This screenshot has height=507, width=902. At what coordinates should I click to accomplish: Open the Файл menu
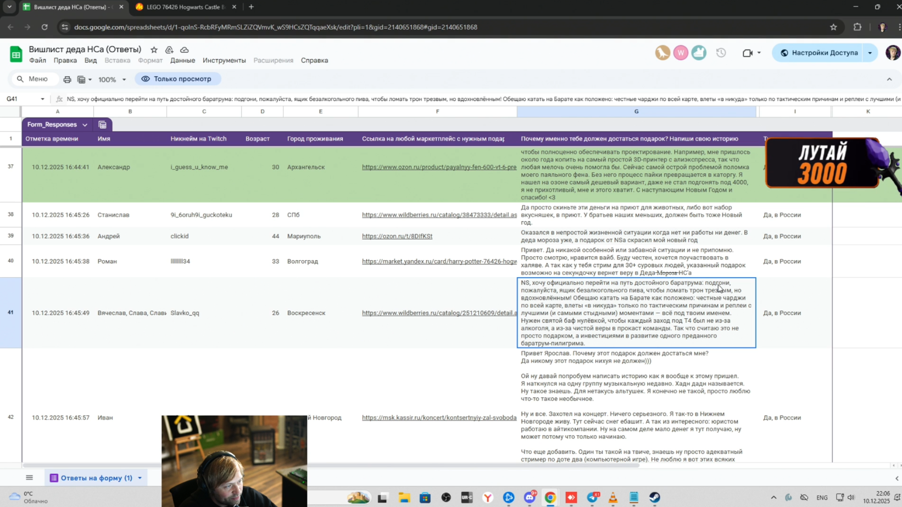coord(37,60)
